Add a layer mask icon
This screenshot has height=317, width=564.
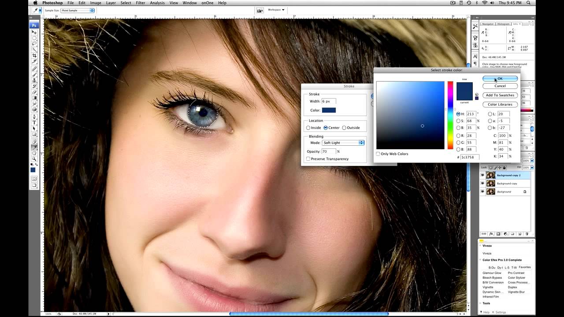coord(498,234)
